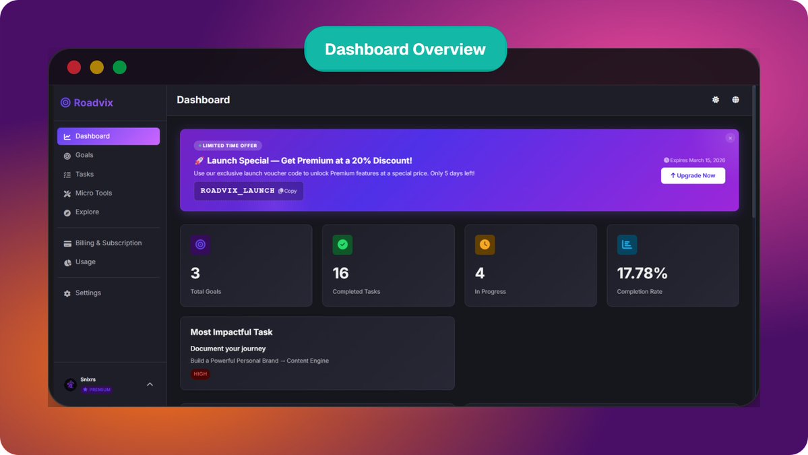Screen dimensions: 808x455
Task: Click the Usage pie chart icon
Action: pyautogui.click(x=67, y=263)
